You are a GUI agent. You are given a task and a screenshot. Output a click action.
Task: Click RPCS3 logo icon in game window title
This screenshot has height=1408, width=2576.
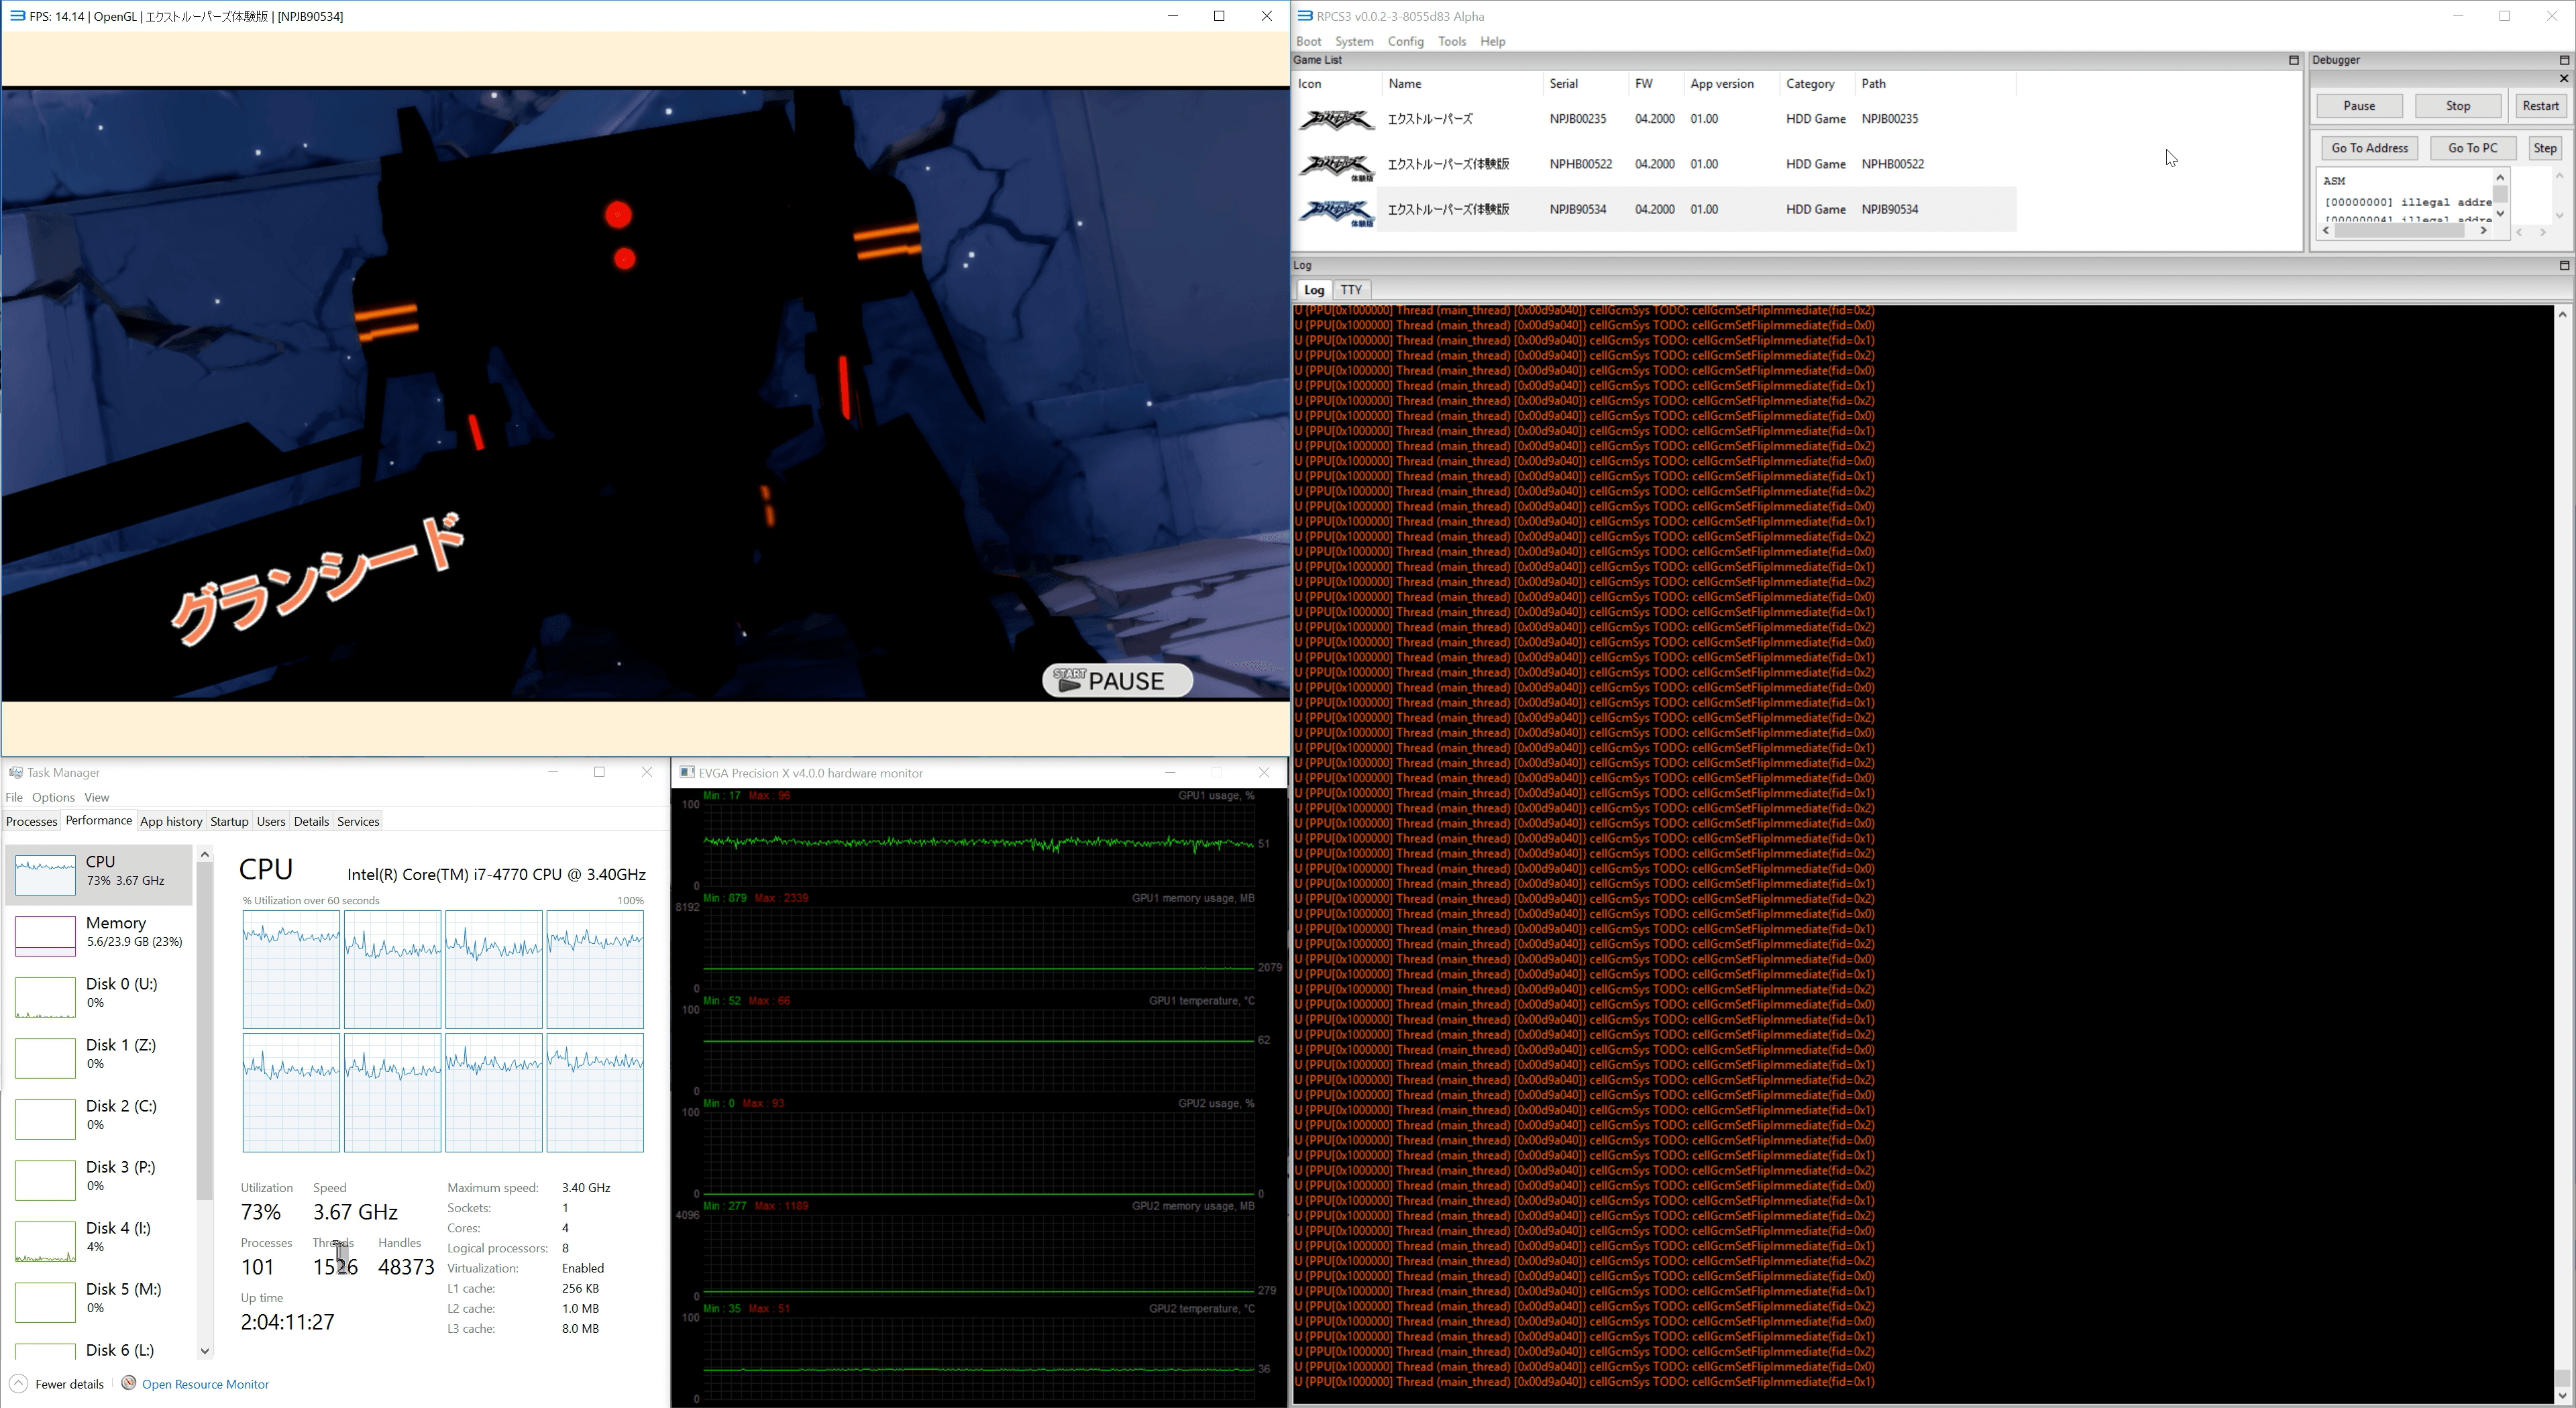coord(17,16)
